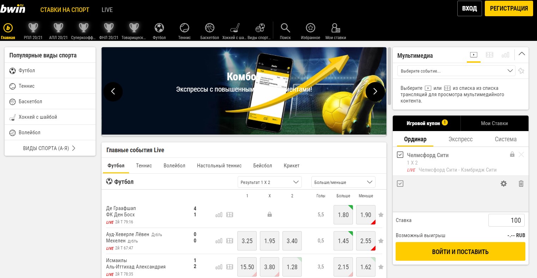Screen dimensions: 537x278
Task: Switch to СТАВКИ НА СПОРТ section
Action: coord(65,10)
